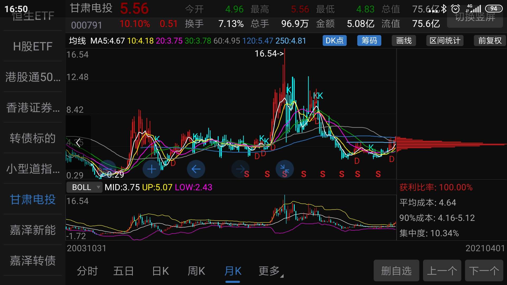Screen dimensions: 507x285
Task: Tap the collapse arrows chart icon
Action: [x=285, y=169]
